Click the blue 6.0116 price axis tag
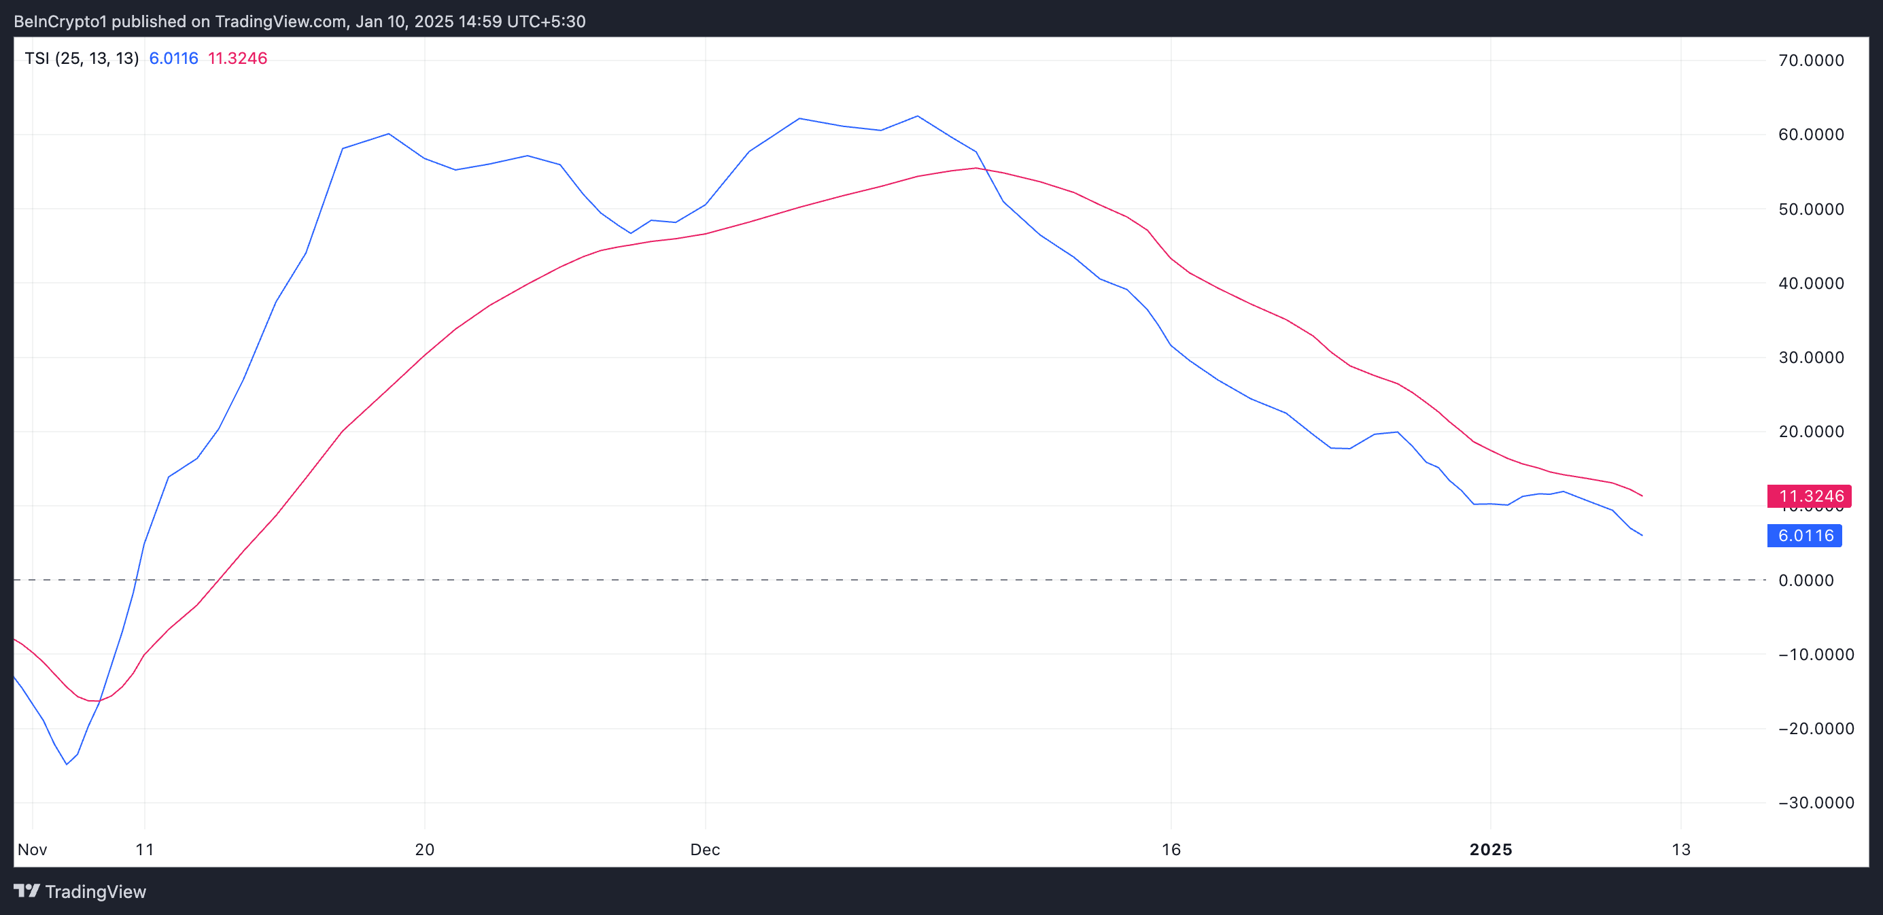 [x=1804, y=536]
